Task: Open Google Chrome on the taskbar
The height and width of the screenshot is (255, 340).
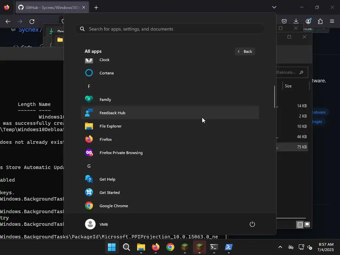Action: click(170, 247)
